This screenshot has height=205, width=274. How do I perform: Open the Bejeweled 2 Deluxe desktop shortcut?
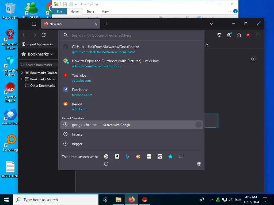click(x=10, y=40)
